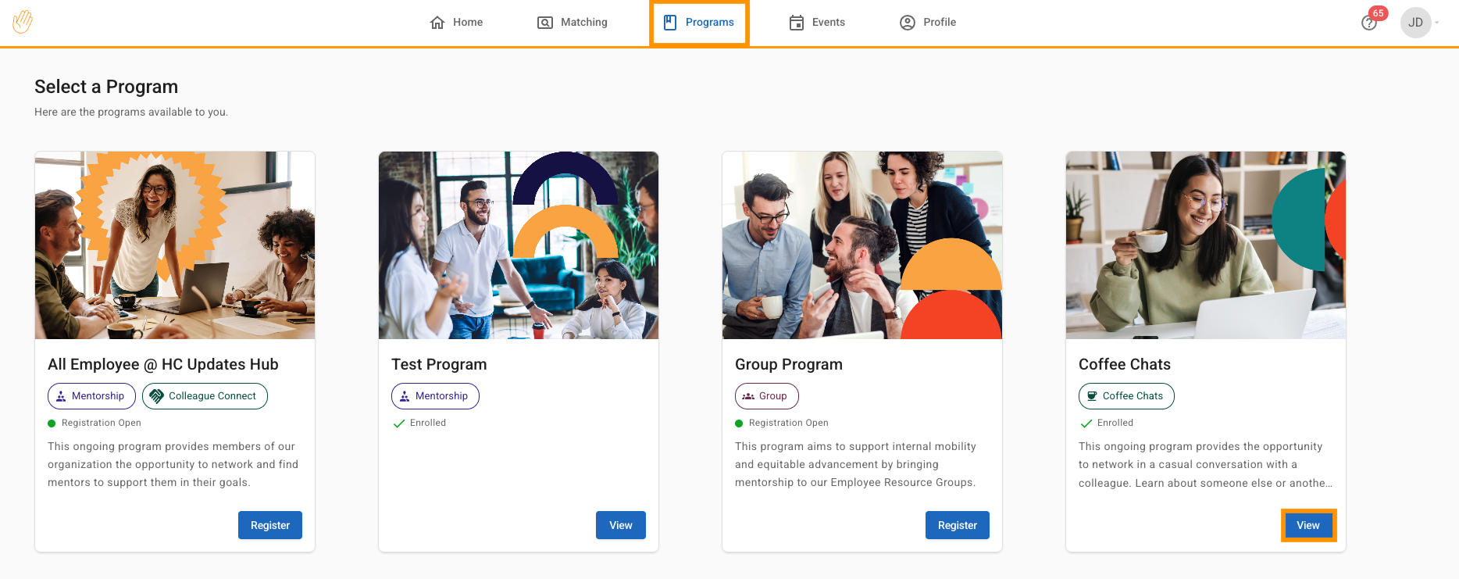Click the Group Program cover image
The width and height of the screenshot is (1459, 579).
tap(861, 245)
